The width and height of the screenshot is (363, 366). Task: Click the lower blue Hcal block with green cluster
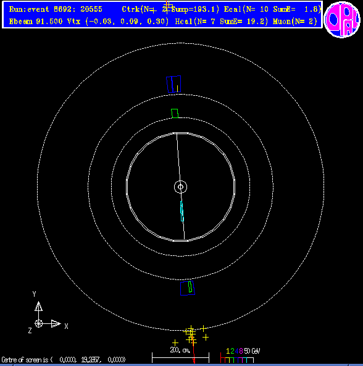pyautogui.click(x=188, y=288)
